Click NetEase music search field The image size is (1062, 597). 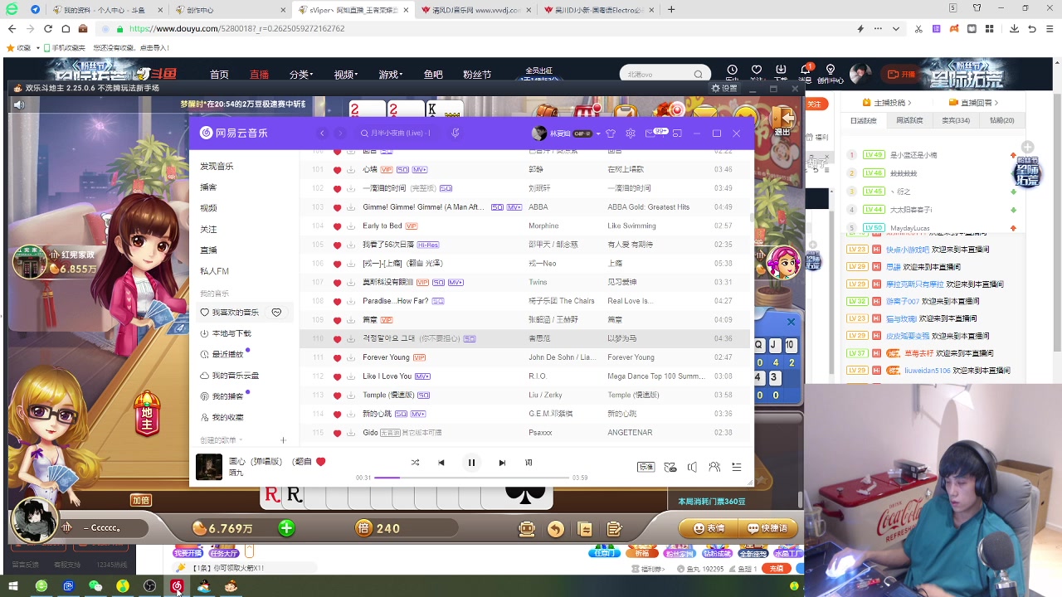click(401, 133)
